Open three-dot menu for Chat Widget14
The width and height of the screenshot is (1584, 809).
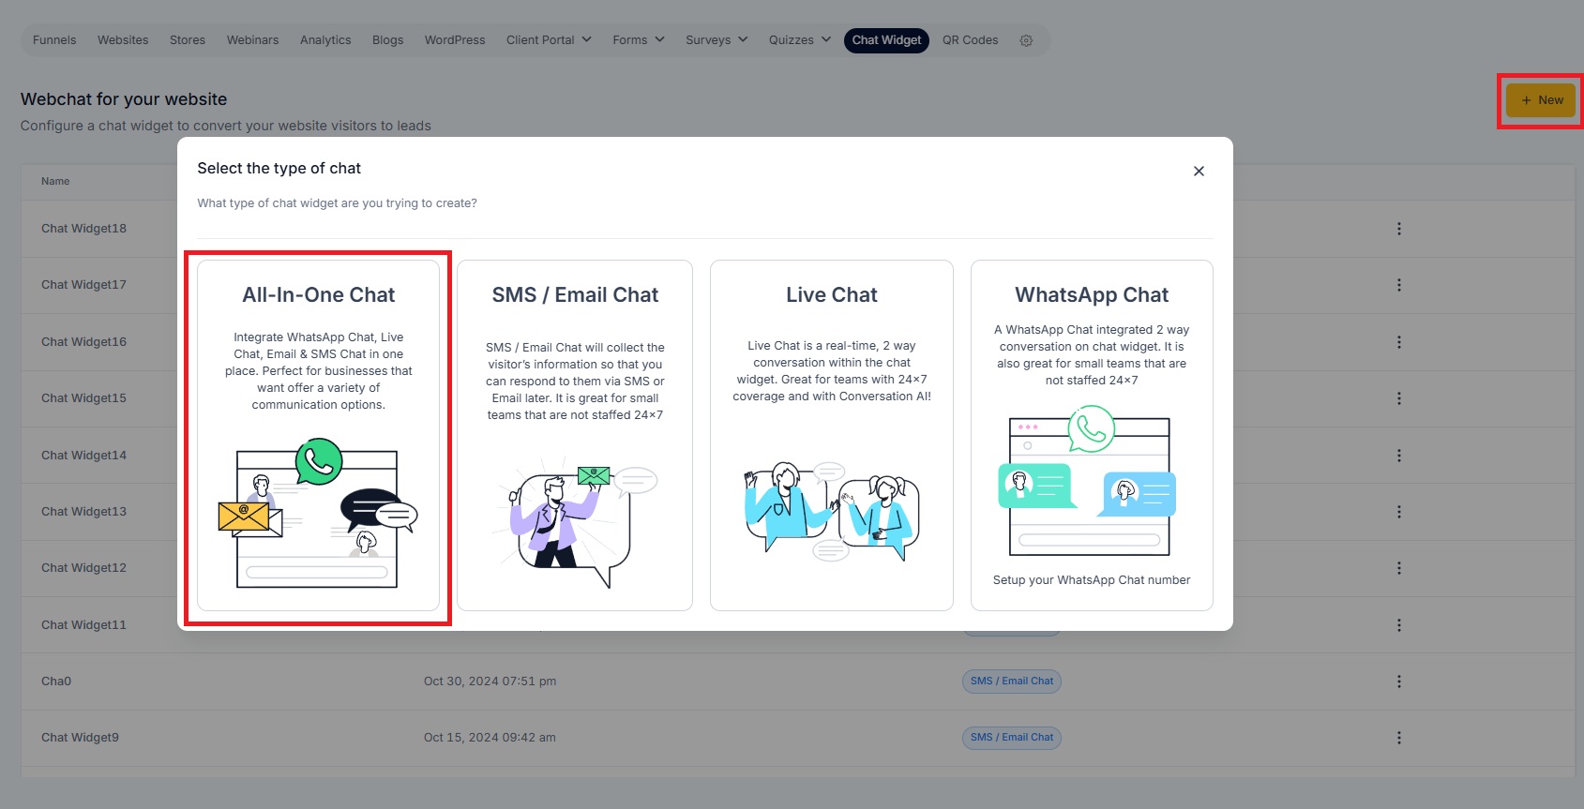pyautogui.click(x=1398, y=456)
